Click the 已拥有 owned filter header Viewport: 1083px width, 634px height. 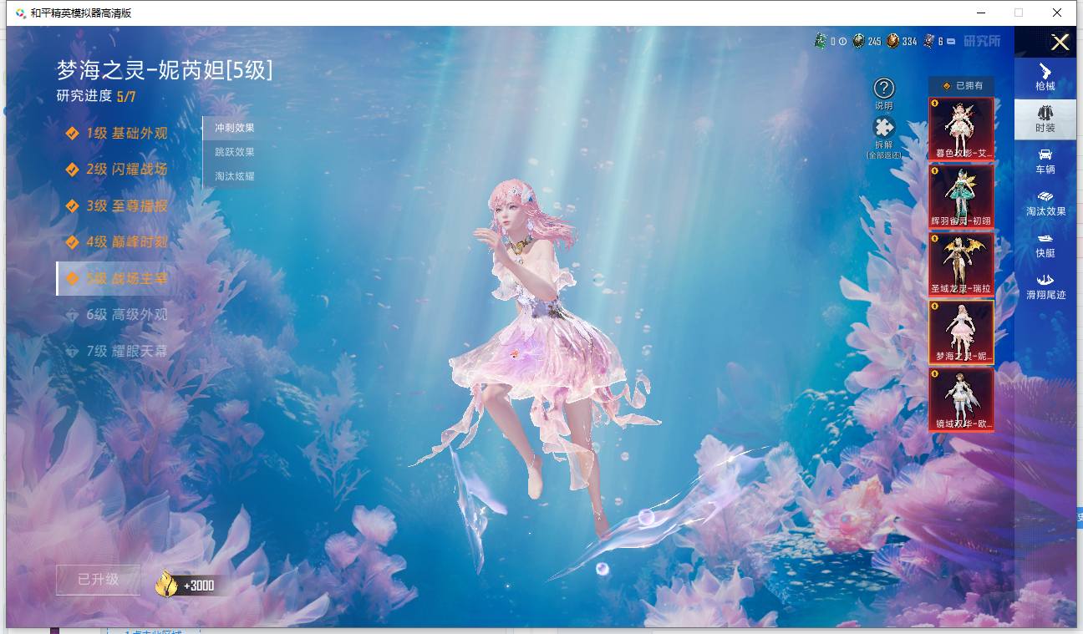tap(962, 85)
